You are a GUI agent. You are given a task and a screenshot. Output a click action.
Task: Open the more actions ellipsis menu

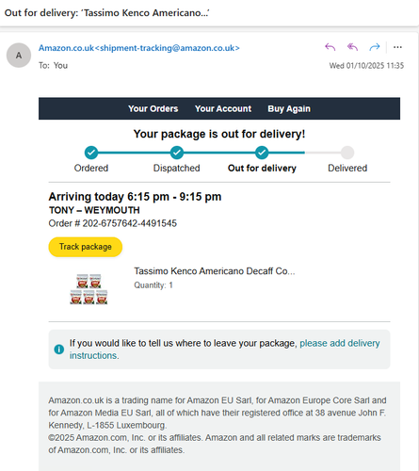(x=397, y=47)
